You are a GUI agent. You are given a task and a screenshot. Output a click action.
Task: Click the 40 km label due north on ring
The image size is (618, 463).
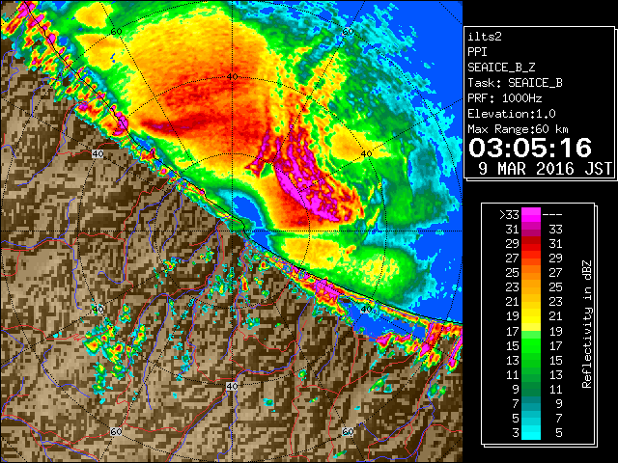[x=232, y=76]
